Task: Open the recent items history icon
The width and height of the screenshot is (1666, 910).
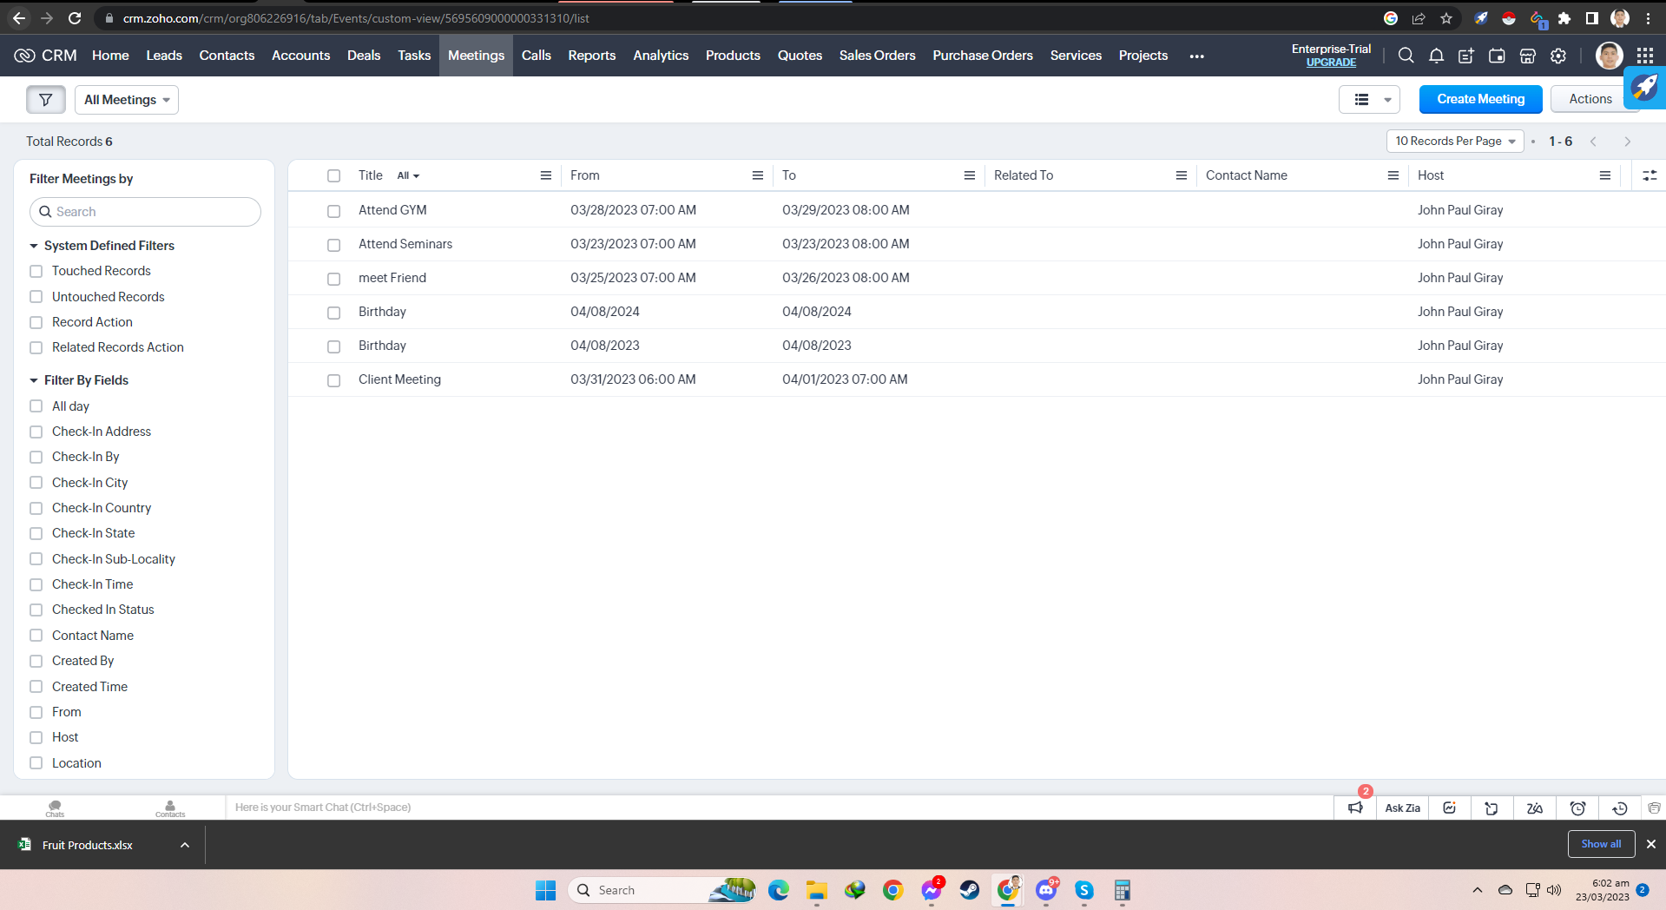Action: (1620, 808)
